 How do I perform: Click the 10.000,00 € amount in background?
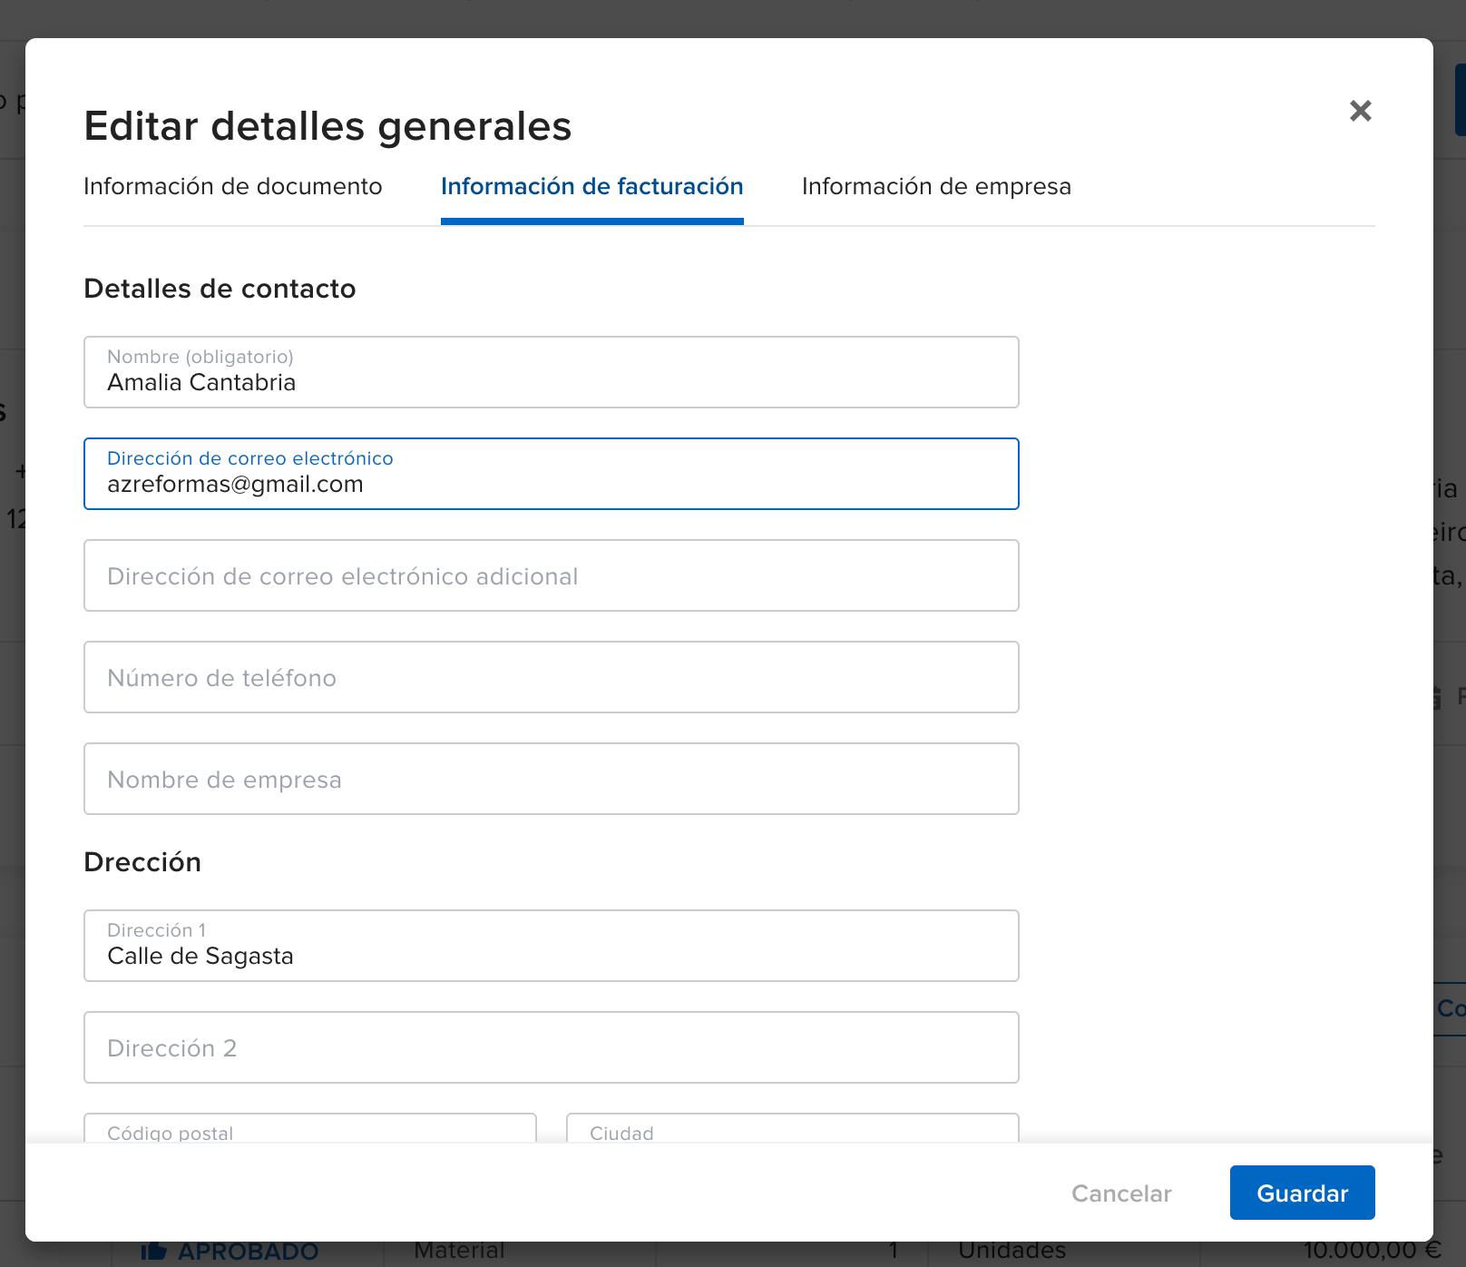(x=1371, y=1252)
